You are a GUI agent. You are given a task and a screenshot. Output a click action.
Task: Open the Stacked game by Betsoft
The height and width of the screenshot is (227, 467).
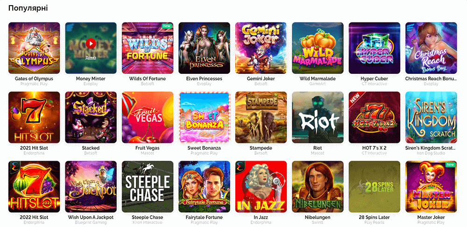[x=91, y=117]
